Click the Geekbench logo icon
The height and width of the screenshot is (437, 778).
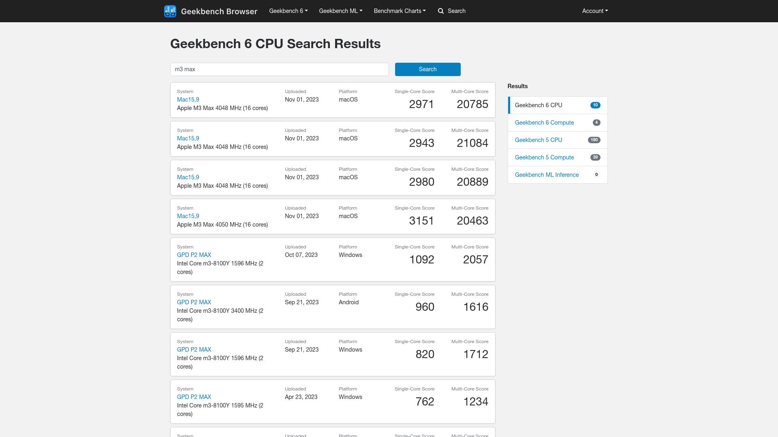[170, 11]
